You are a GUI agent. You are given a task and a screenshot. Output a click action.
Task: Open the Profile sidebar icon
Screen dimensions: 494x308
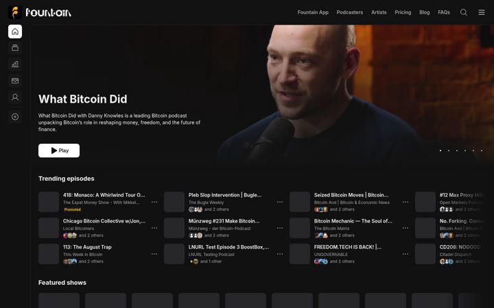pyautogui.click(x=15, y=97)
